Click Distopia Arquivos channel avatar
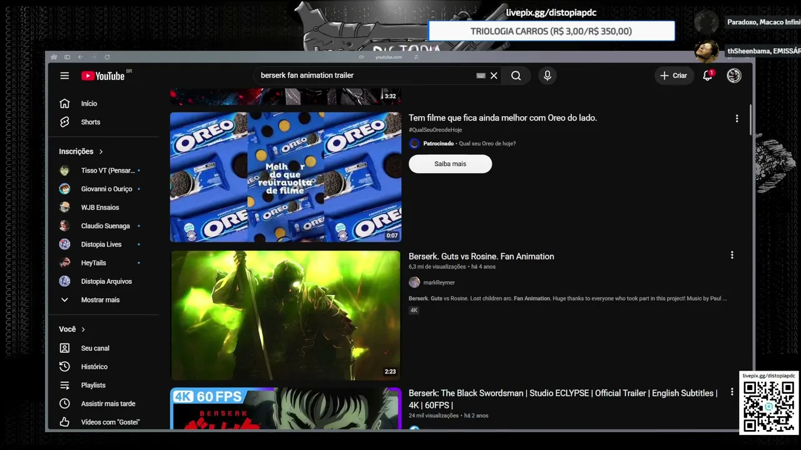This screenshot has width=801, height=450. click(64, 281)
